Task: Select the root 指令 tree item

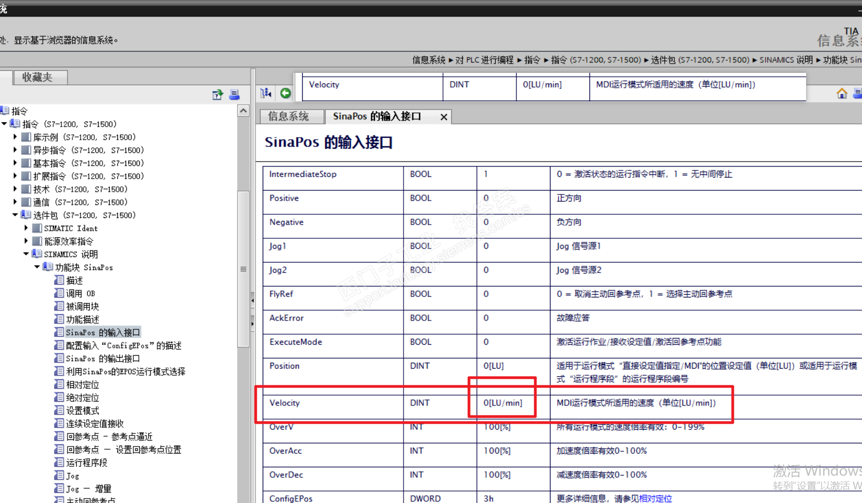Action: click(19, 111)
